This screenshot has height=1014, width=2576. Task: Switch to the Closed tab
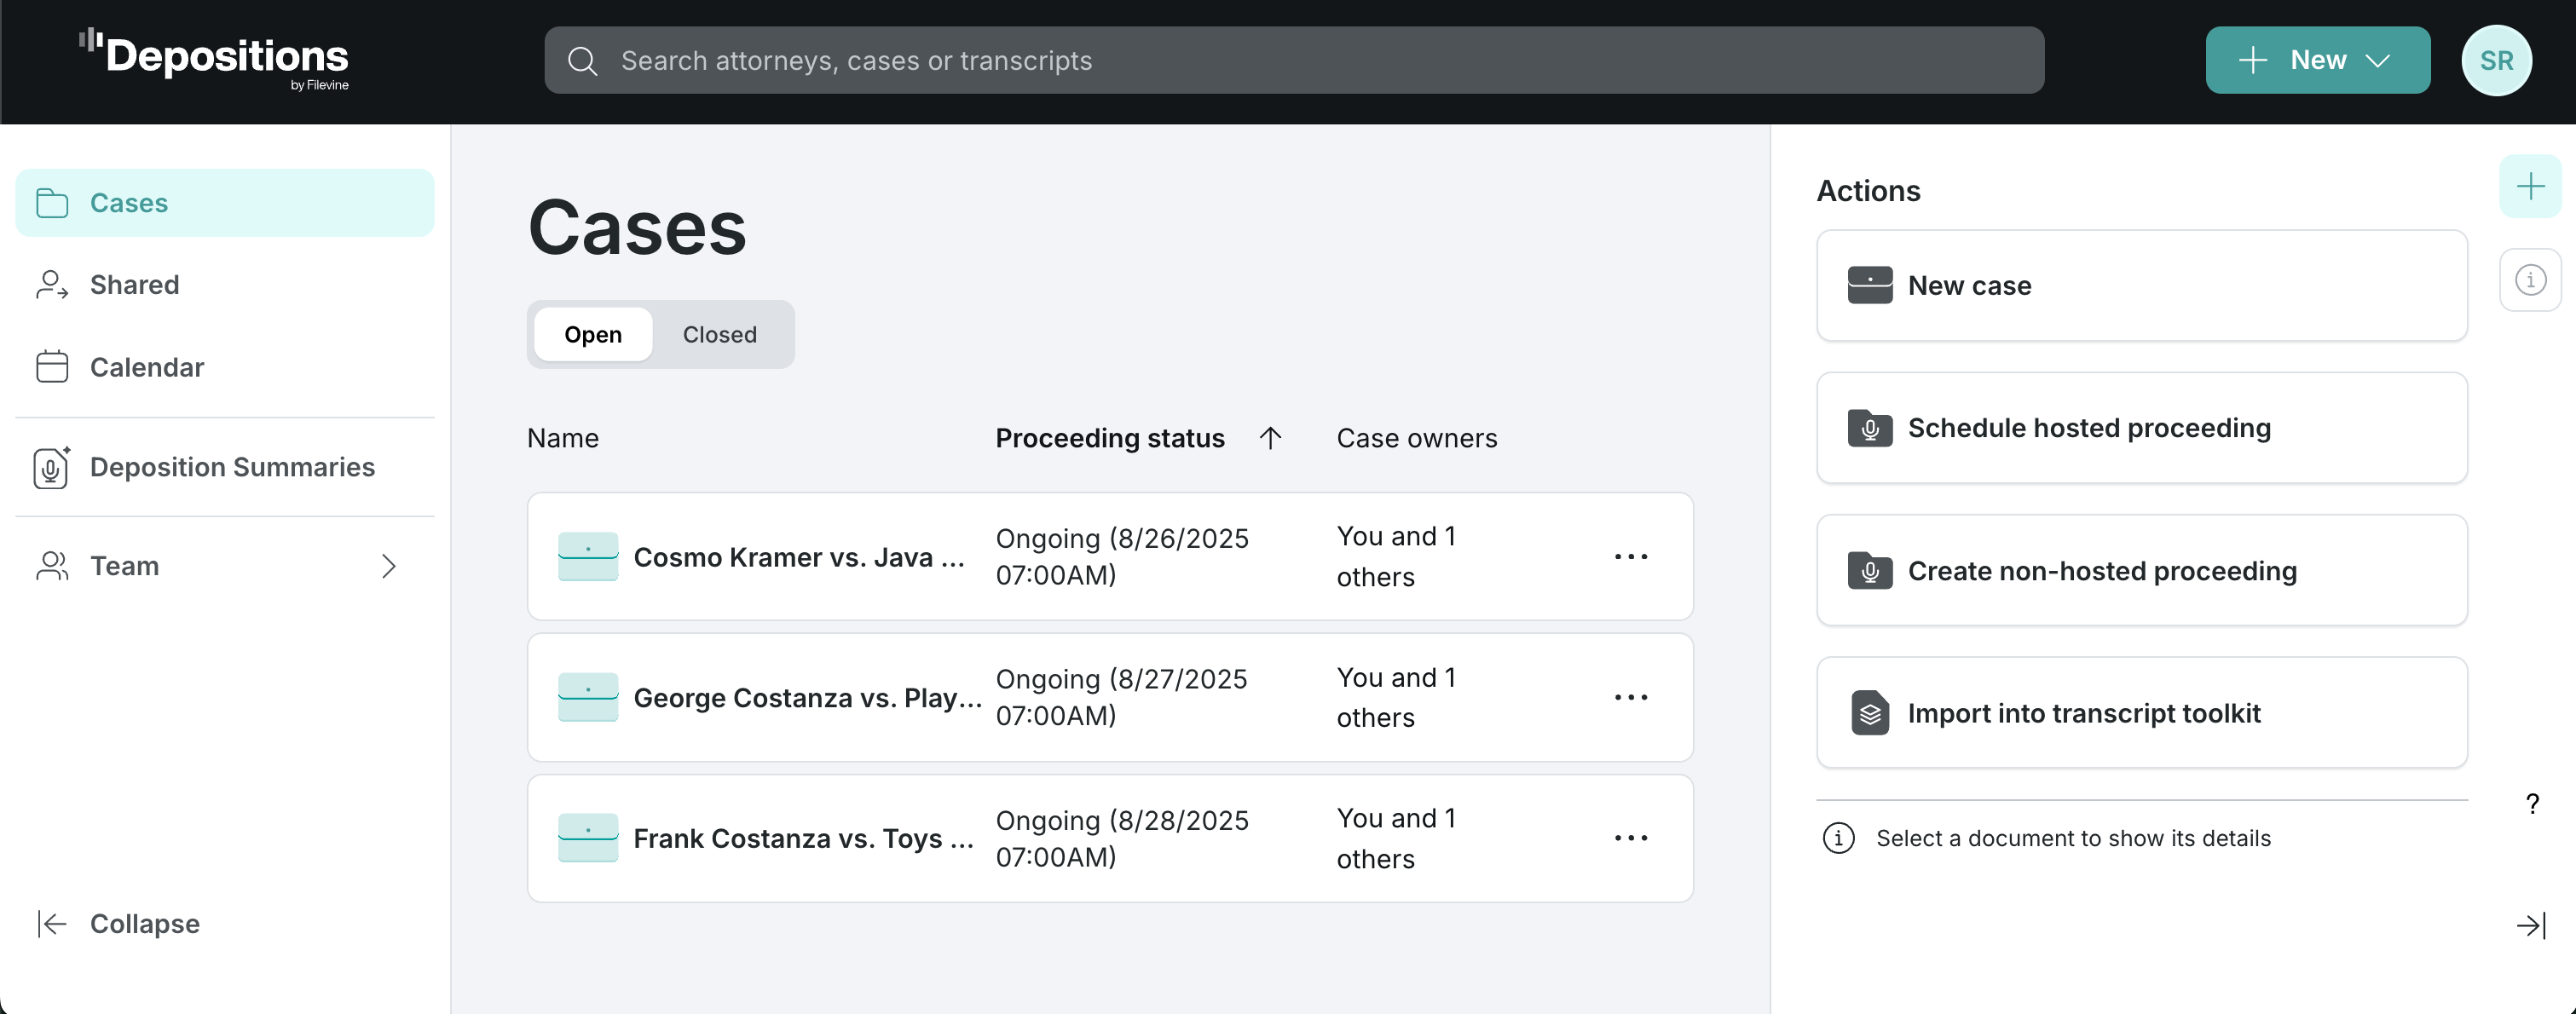719,334
